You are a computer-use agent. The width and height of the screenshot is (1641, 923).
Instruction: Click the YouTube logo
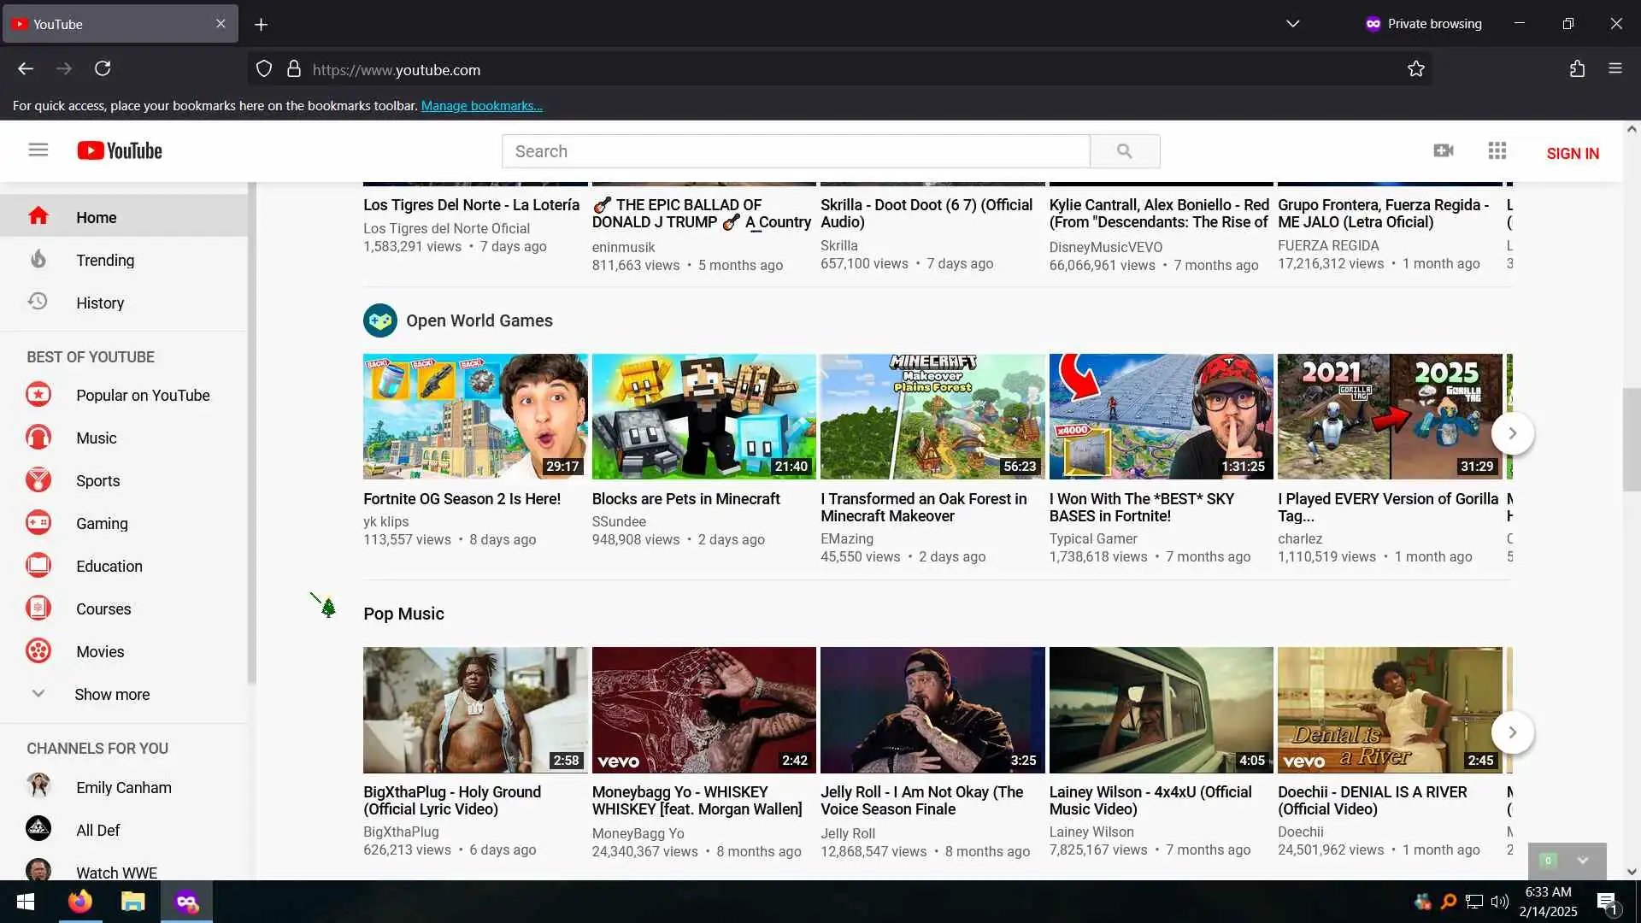click(120, 151)
